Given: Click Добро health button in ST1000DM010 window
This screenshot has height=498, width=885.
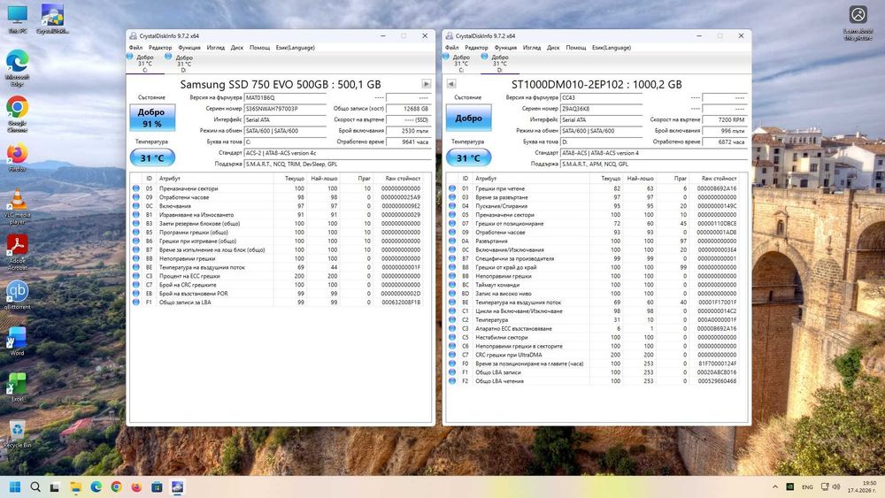Looking at the screenshot, I should pos(468,118).
